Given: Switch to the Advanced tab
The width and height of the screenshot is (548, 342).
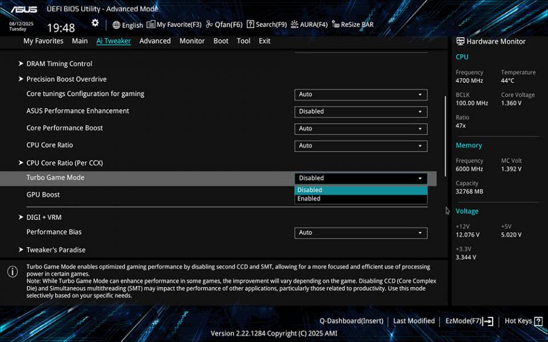Looking at the screenshot, I should (155, 40).
